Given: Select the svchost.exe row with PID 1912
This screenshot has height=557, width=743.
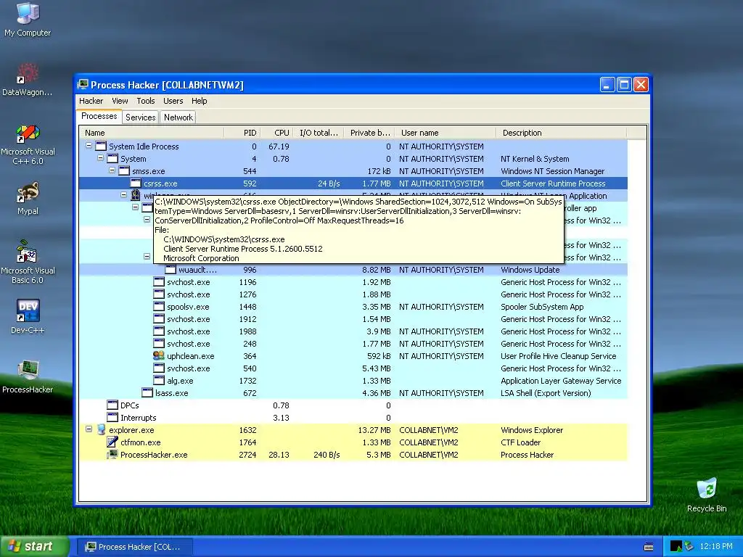Looking at the screenshot, I should (x=353, y=319).
